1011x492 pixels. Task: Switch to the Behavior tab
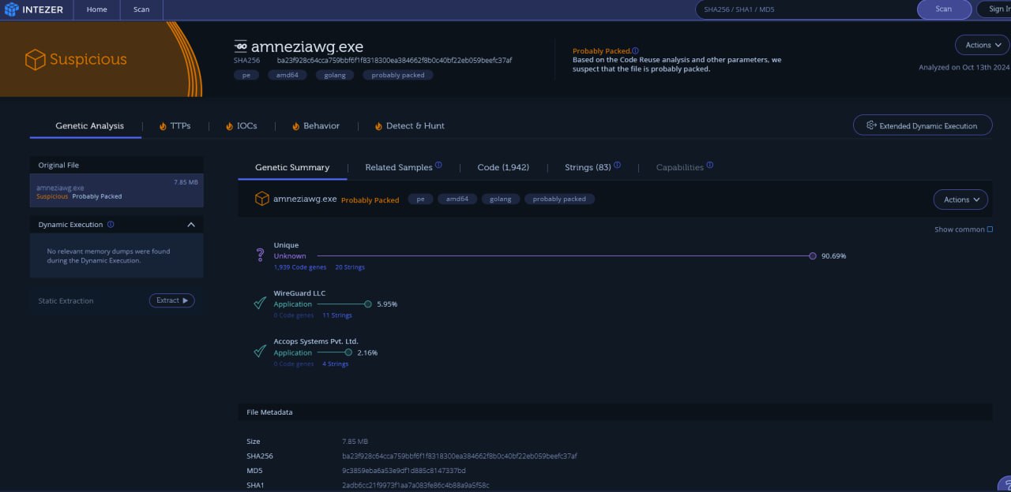click(316, 126)
